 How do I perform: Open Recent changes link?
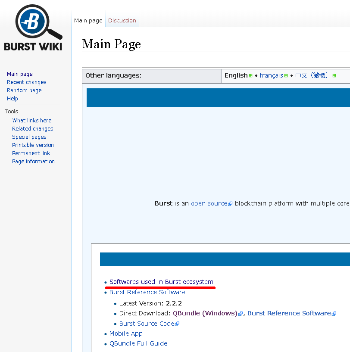point(27,82)
